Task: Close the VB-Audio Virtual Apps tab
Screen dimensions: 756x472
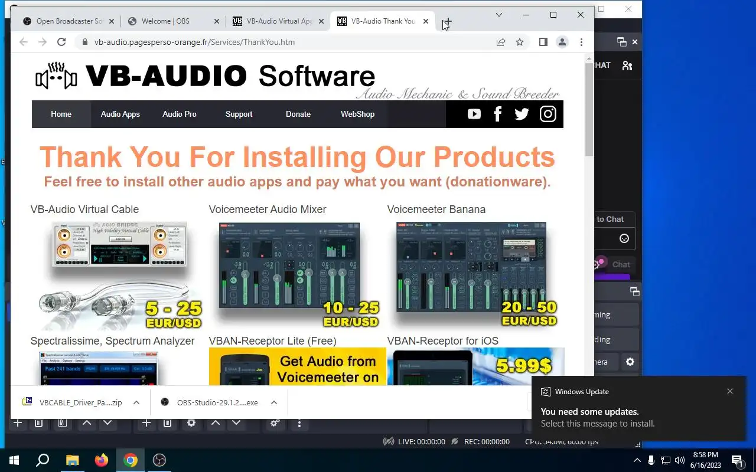Action: 321,21
